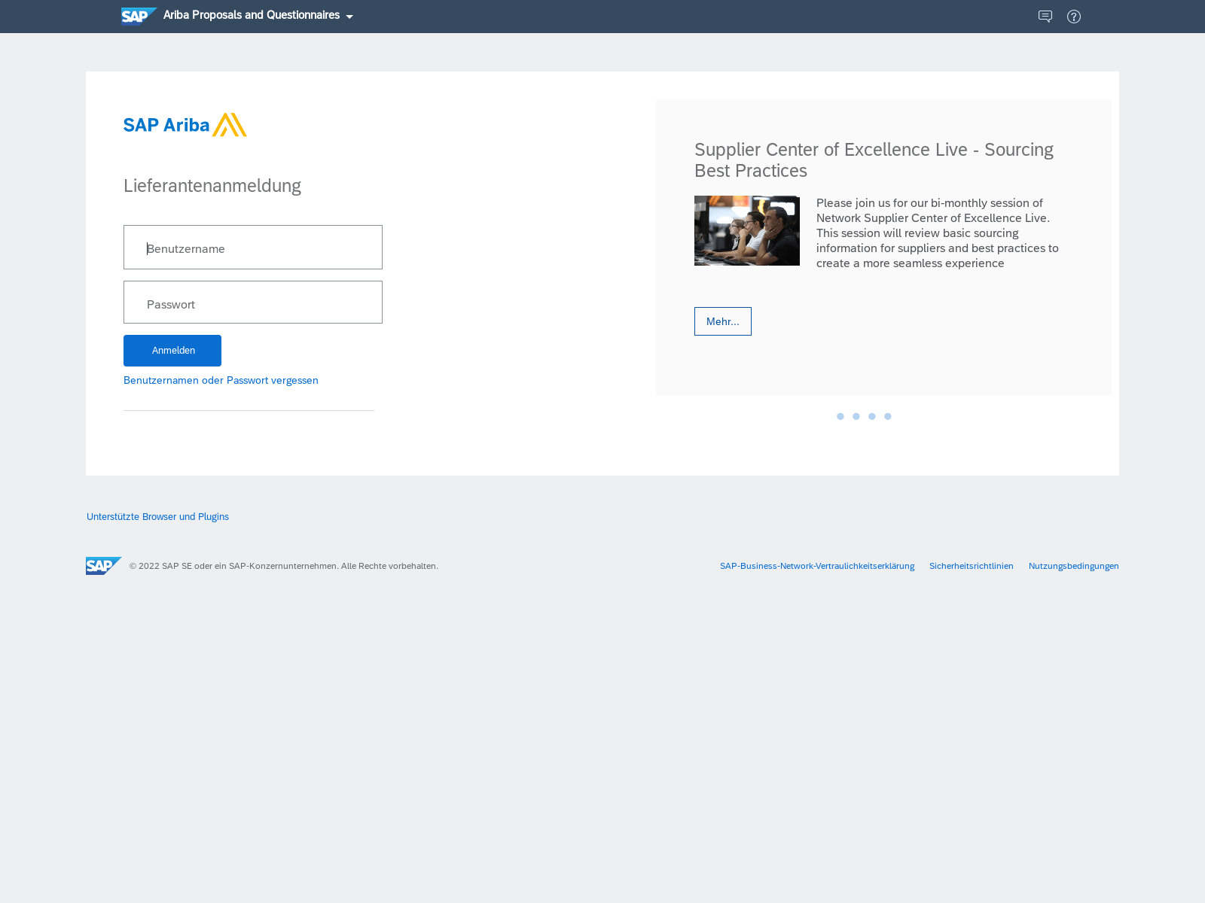1205x903 pixels.
Task: Open Benutzernamen oder Passwort vergessen link
Action: 221,380
